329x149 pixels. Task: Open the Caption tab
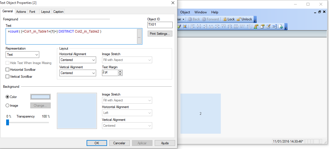58,12
